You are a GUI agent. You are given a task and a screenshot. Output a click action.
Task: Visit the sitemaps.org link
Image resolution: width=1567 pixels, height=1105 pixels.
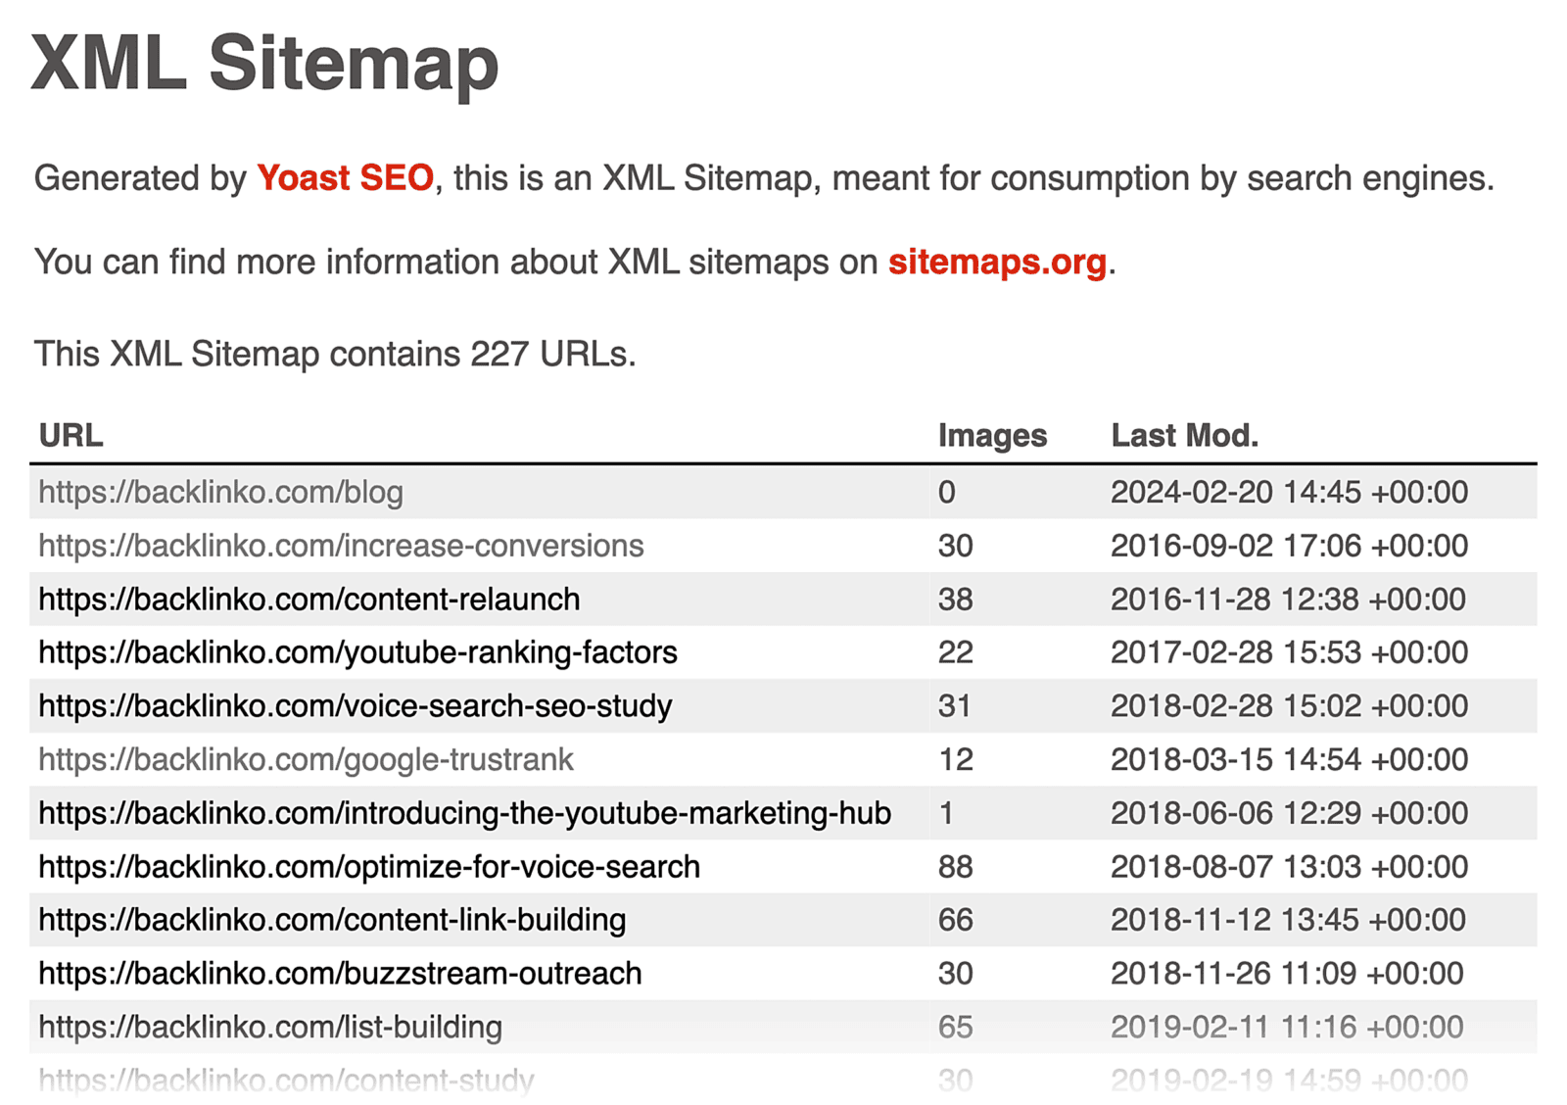coord(997,263)
